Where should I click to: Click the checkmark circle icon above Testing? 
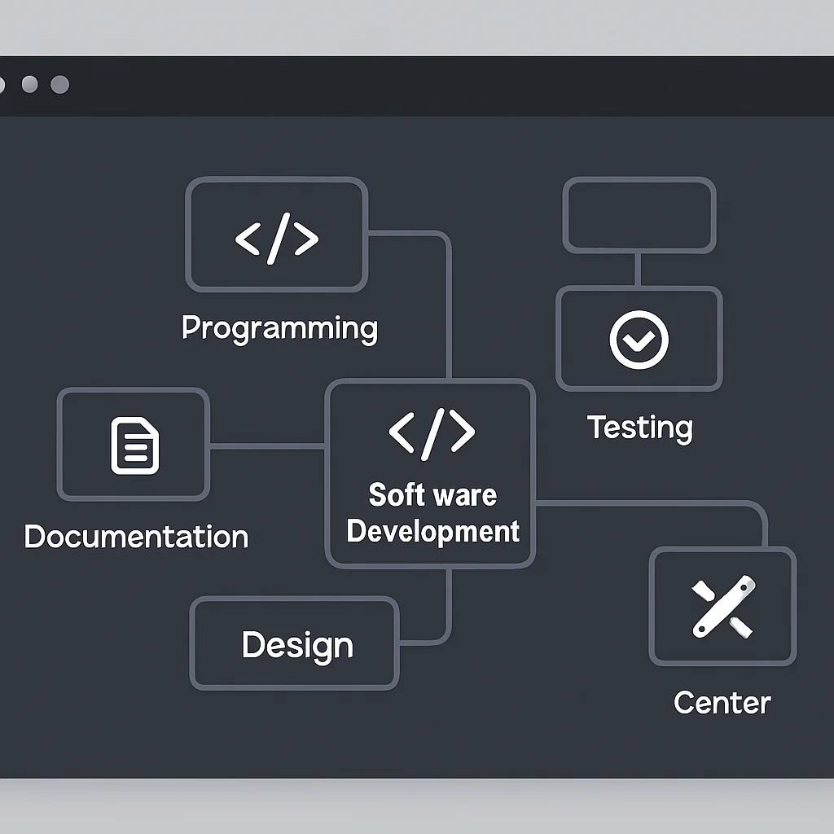[x=639, y=340]
